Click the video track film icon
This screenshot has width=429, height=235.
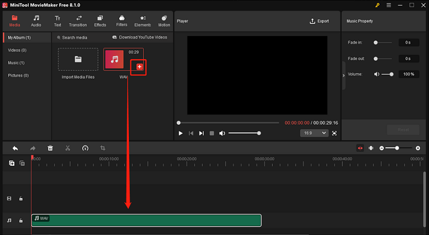(9, 199)
